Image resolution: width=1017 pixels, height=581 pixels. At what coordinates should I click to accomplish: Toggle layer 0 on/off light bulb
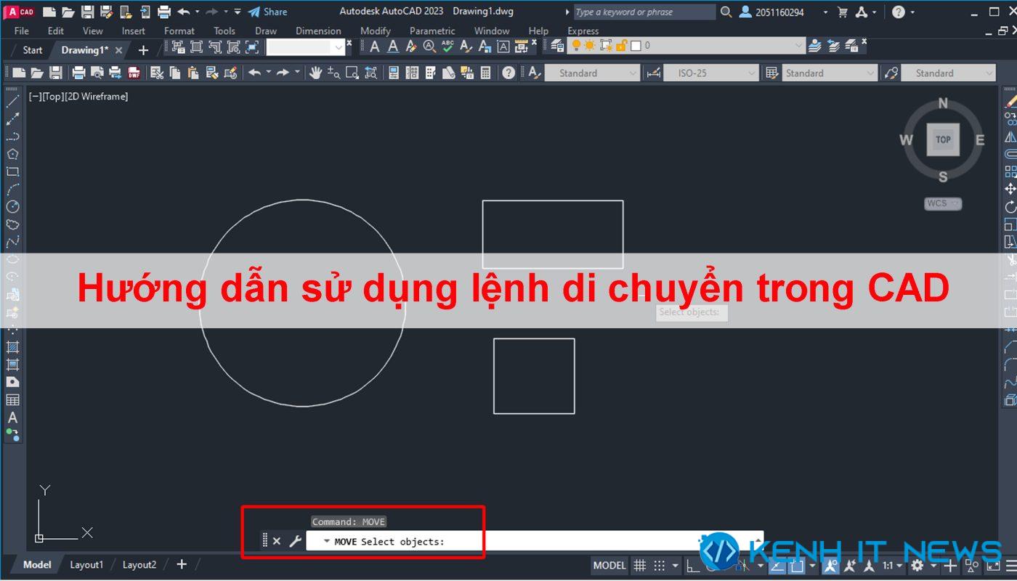click(x=576, y=46)
